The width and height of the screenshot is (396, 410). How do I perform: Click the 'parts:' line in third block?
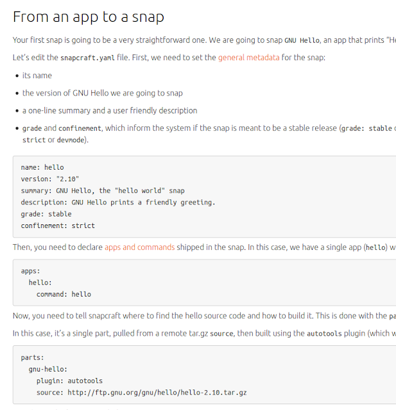(33, 357)
